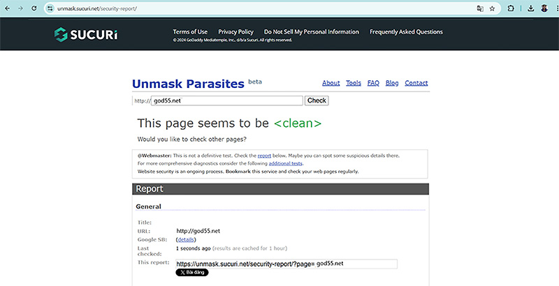Open Frequently Asked Questions
Image resolution: width=559 pixels, height=286 pixels.
(406, 31)
